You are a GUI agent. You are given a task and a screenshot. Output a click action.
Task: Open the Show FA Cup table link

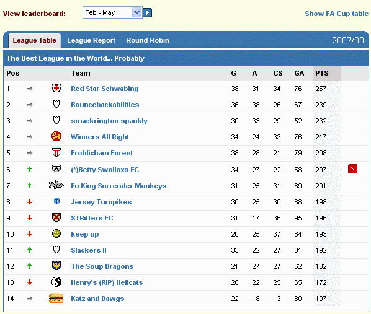coord(336,14)
